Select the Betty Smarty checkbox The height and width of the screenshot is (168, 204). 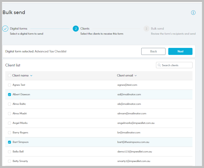tap(9, 161)
